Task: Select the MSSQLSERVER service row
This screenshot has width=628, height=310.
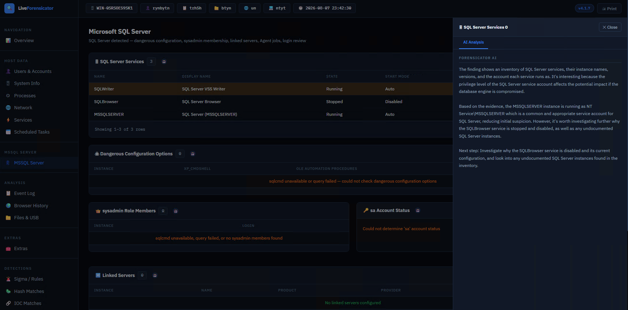Action: [x=271, y=114]
